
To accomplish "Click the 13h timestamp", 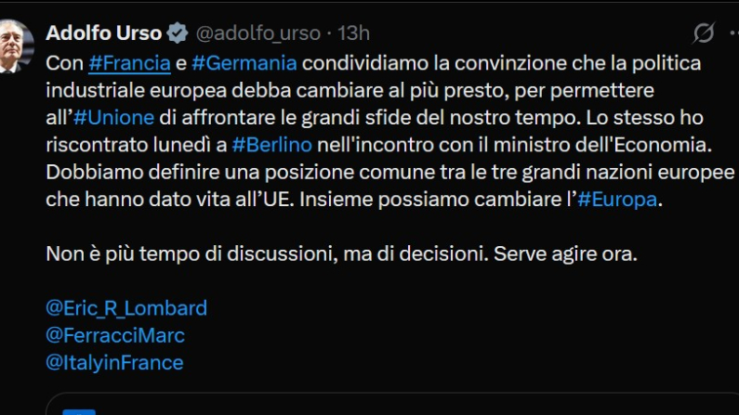I will click(x=353, y=33).
